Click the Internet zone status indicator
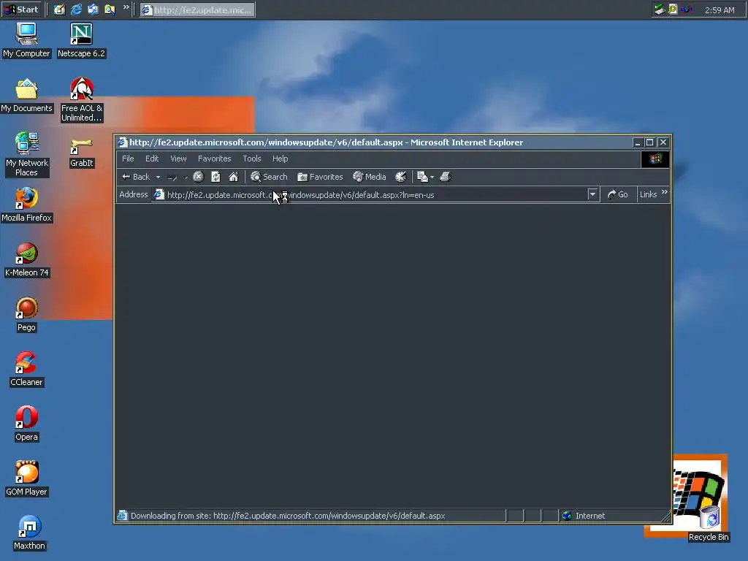748x561 pixels. coord(584,516)
